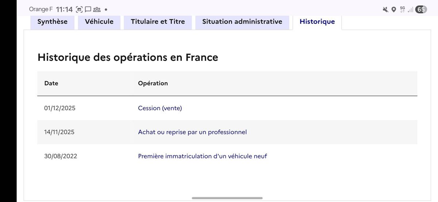Open Première immatriculation d'un véhicule neuf
438x202 pixels.
pyautogui.click(x=202, y=156)
